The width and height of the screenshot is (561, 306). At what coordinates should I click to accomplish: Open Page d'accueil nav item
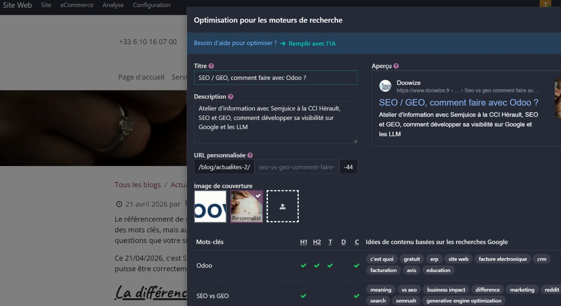[141, 77]
